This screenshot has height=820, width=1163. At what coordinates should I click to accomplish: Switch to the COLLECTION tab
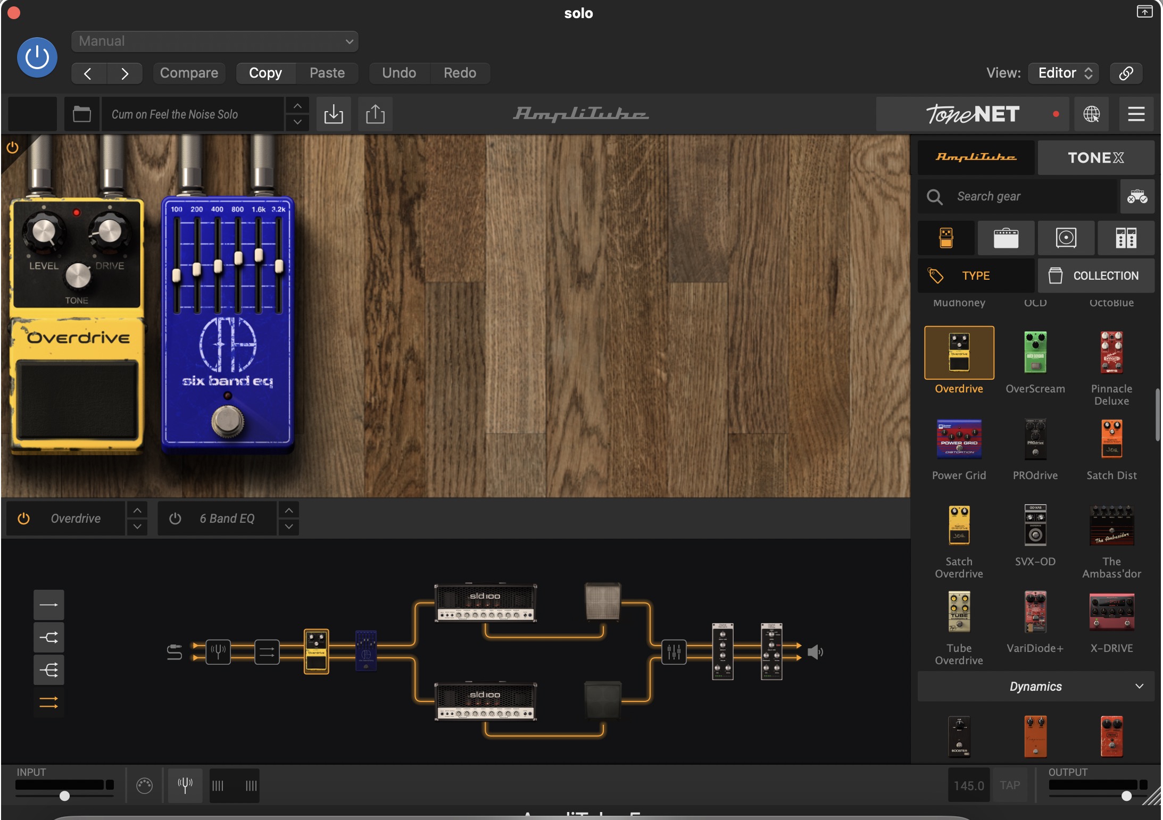(x=1095, y=275)
